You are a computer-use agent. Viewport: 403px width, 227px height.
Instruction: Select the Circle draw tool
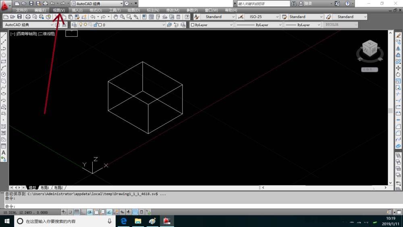pyautogui.click(x=4, y=74)
